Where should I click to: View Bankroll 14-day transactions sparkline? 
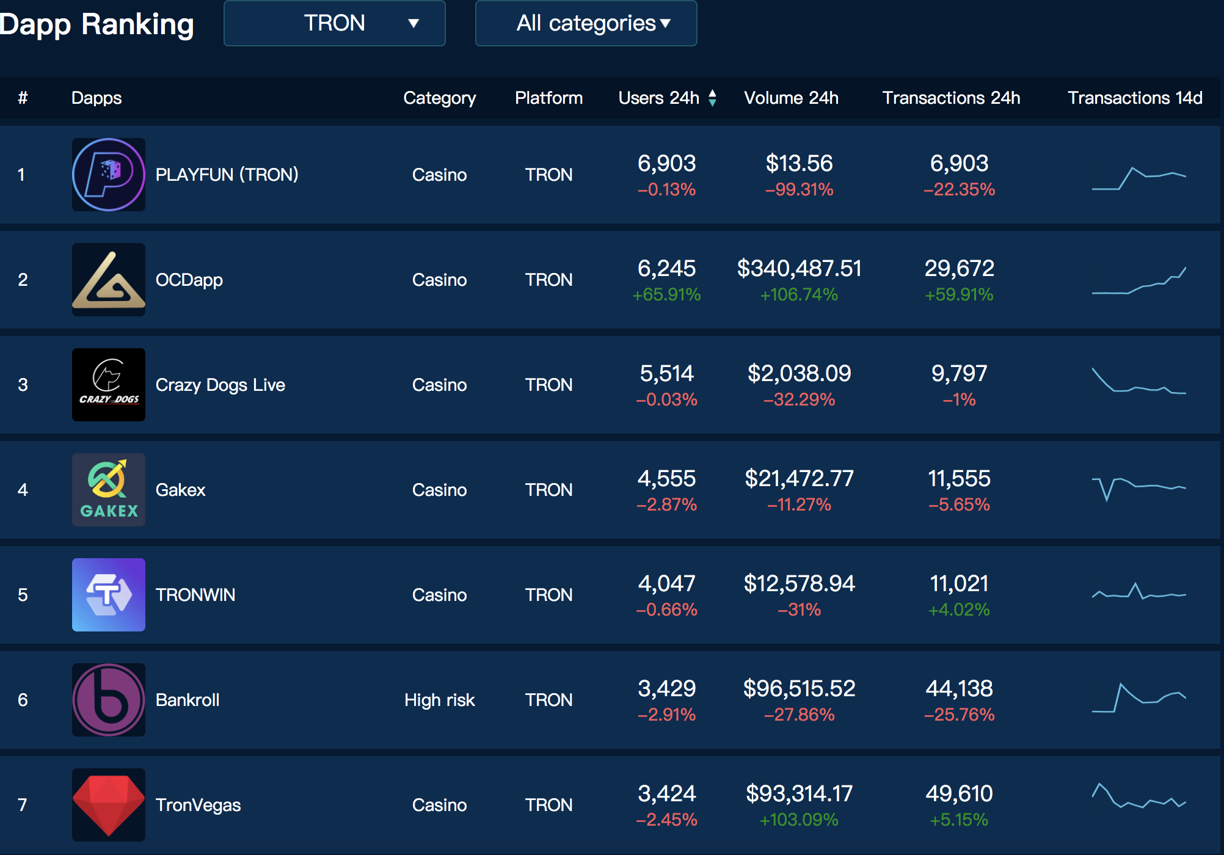pyautogui.click(x=1139, y=697)
